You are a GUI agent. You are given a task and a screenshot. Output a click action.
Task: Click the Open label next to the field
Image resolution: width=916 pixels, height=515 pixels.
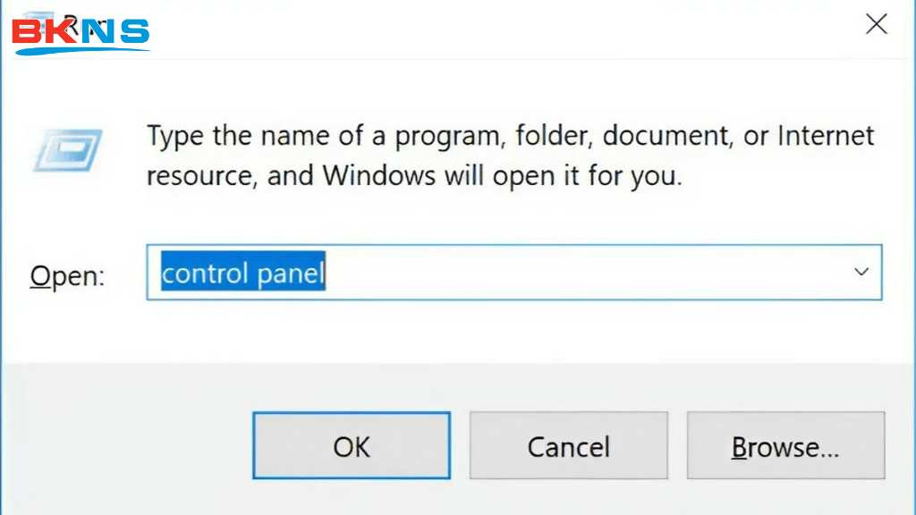click(x=65, y=275)
